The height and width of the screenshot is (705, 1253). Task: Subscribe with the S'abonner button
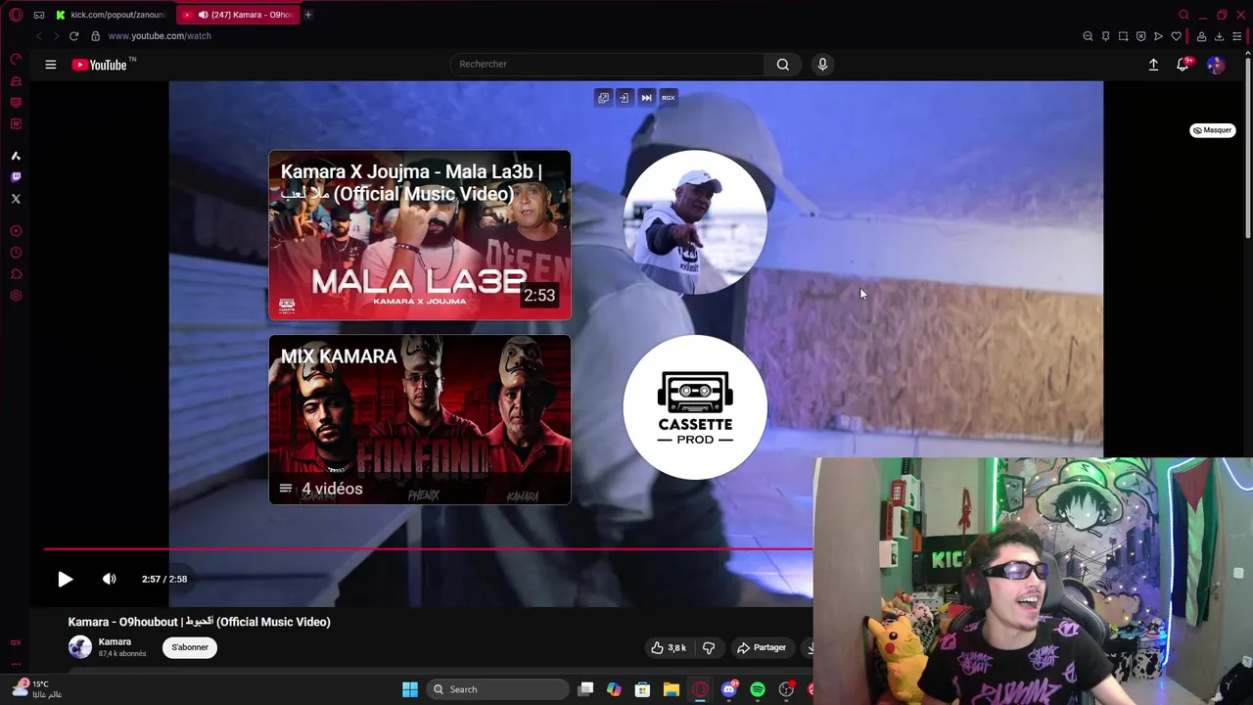pyautogui.click(x=190, y=647)
